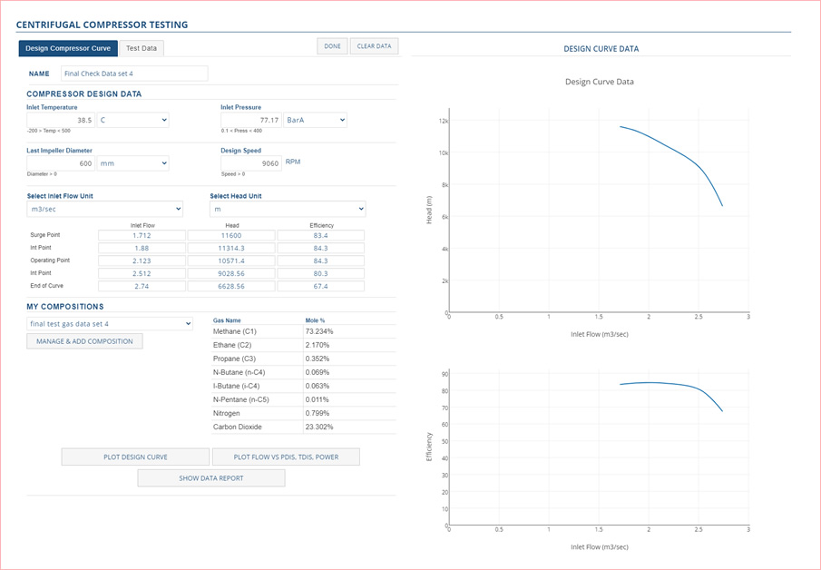Expand the impeller diameter mm unit dropdown

(x=132, y=163)
